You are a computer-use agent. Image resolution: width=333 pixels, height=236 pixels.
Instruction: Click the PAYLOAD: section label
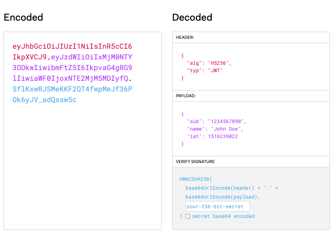pos(186,96)
